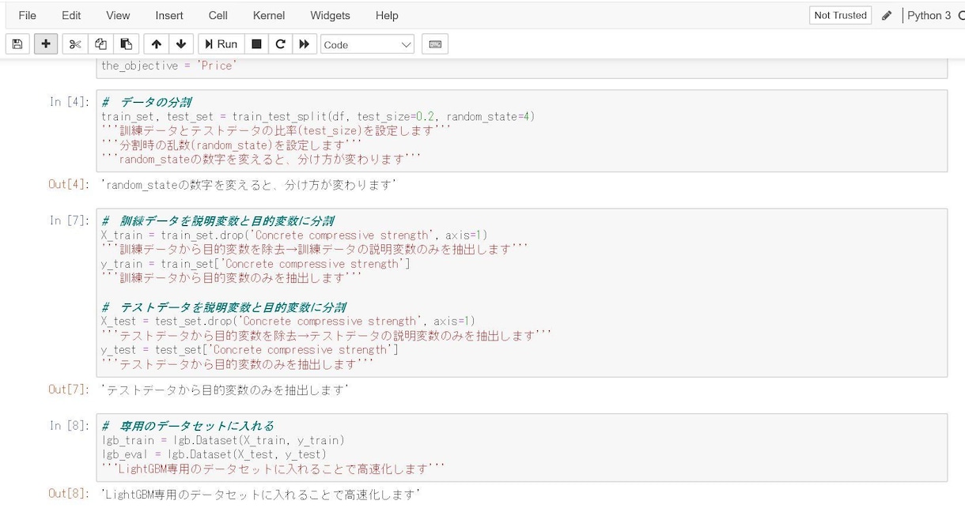Interrupt the kernel with the stop icon
The width and height of the screenshot is (965, 512).
(x=256, y=44)
